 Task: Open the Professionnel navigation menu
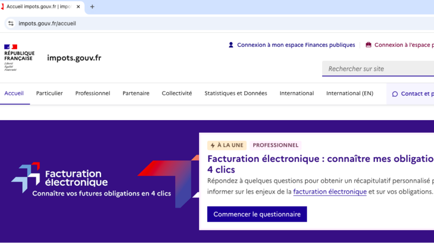pyautogui.click(x=93, y=94)
